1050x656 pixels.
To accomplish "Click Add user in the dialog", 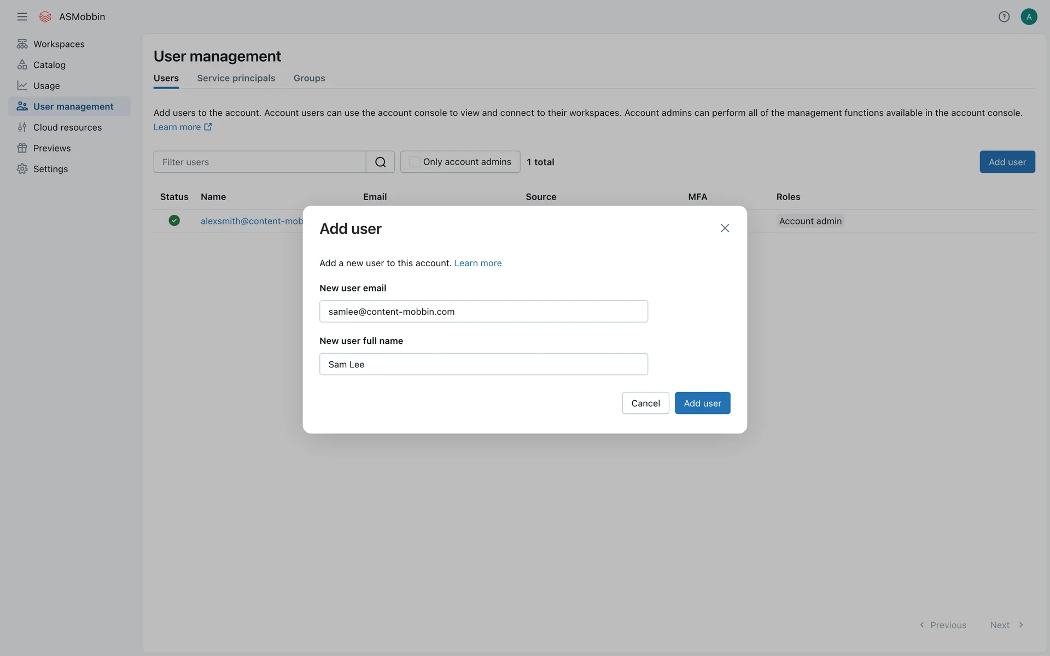I will tap(702, 403).
